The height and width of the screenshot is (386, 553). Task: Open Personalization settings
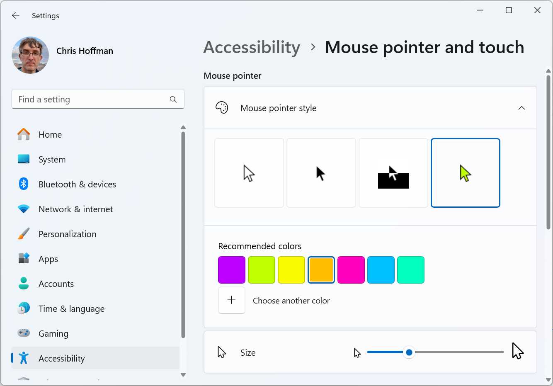[x=67, y=234]
